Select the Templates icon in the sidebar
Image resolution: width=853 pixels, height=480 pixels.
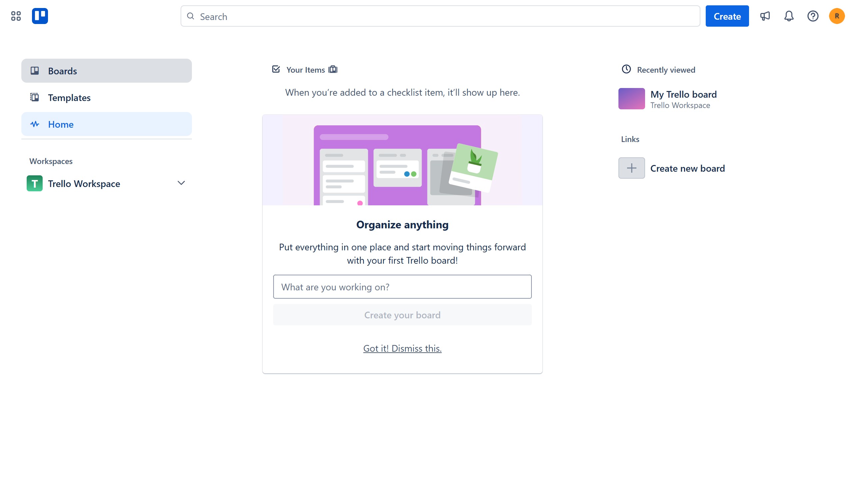tap(35, 97)
